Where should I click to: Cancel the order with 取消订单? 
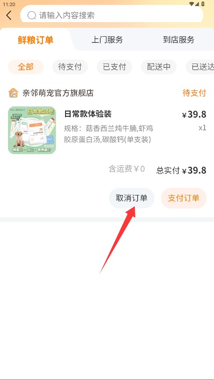(x=132, y=198)
